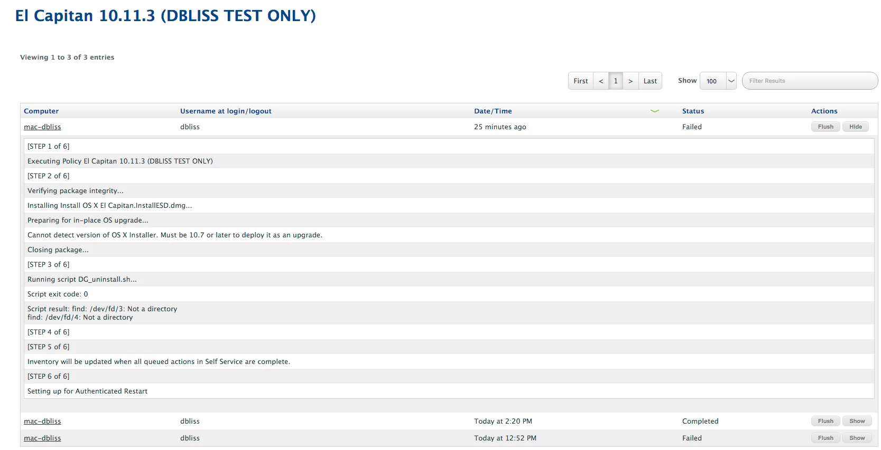The image size is (881, 450).
Task: Click the Actions column header
Action: [x=824, y=111]
